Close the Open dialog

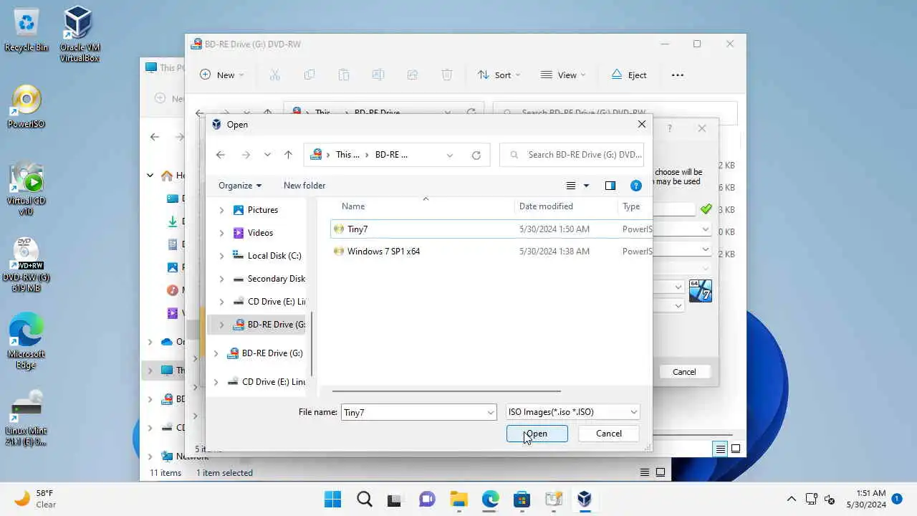642,124
